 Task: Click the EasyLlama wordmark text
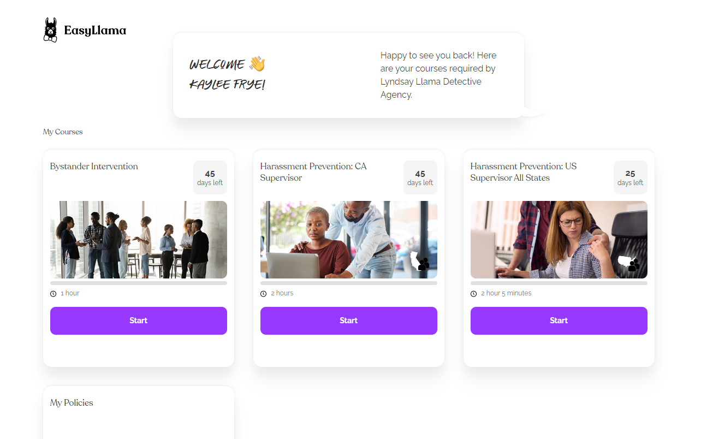click(x=95, y=31)
